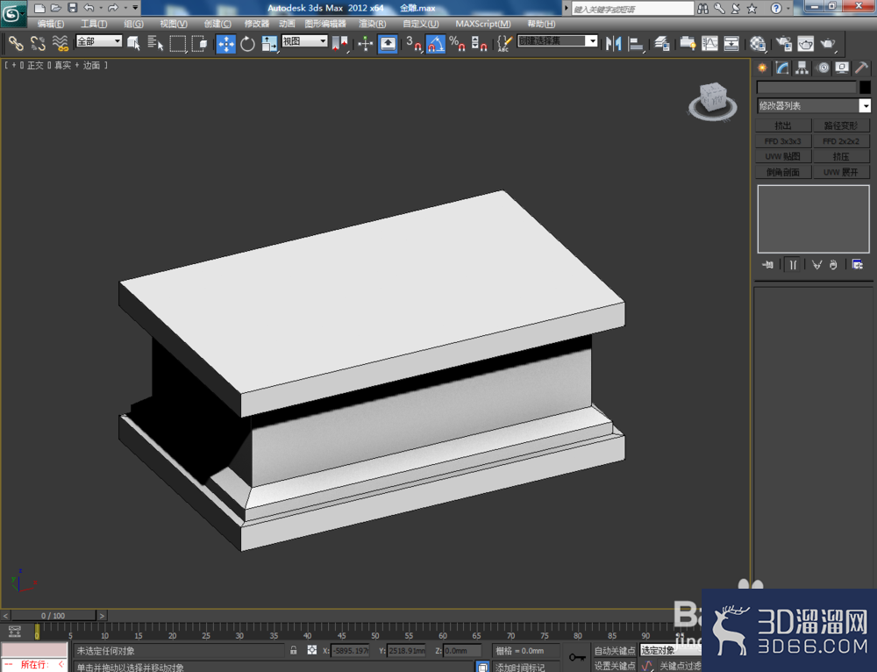Click the Bind to Space Warp icon
The width and height of the screenshot is (877, 672).
[x=60, y=43]
